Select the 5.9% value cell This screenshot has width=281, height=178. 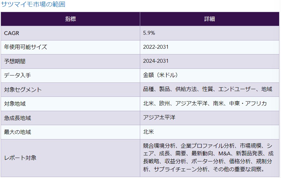[210, 33]
